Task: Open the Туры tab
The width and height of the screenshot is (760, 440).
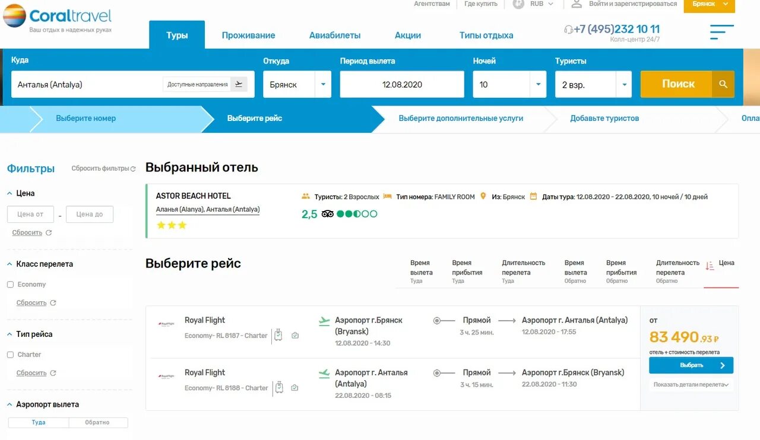Action: 177,35
